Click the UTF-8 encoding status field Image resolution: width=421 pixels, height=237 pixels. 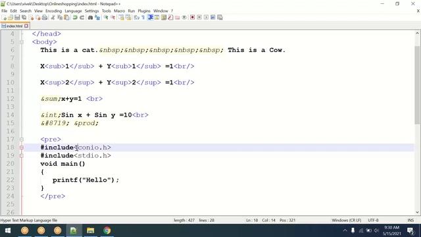tap(373, 221)
